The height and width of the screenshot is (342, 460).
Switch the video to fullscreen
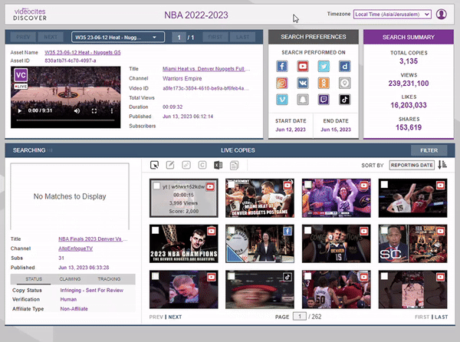(x=94, y=111)
